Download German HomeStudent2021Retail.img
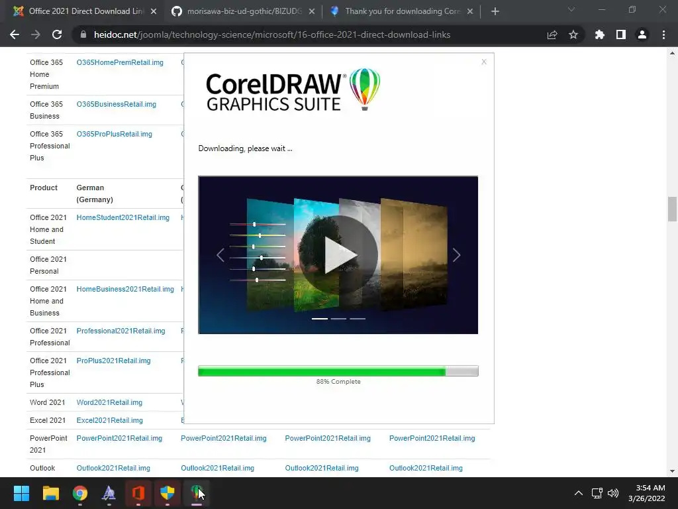The height and width of the screenshot is (509, 678). pos(122,217)
